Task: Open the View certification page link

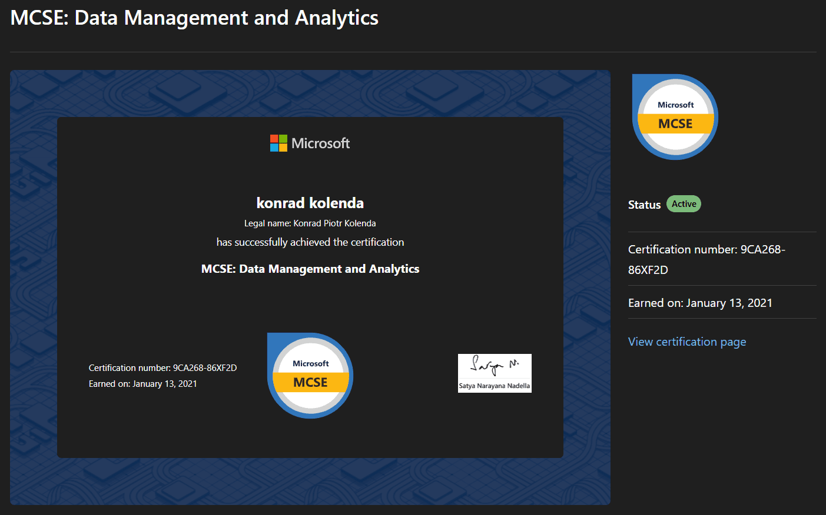Action: (x=687, y=342)
